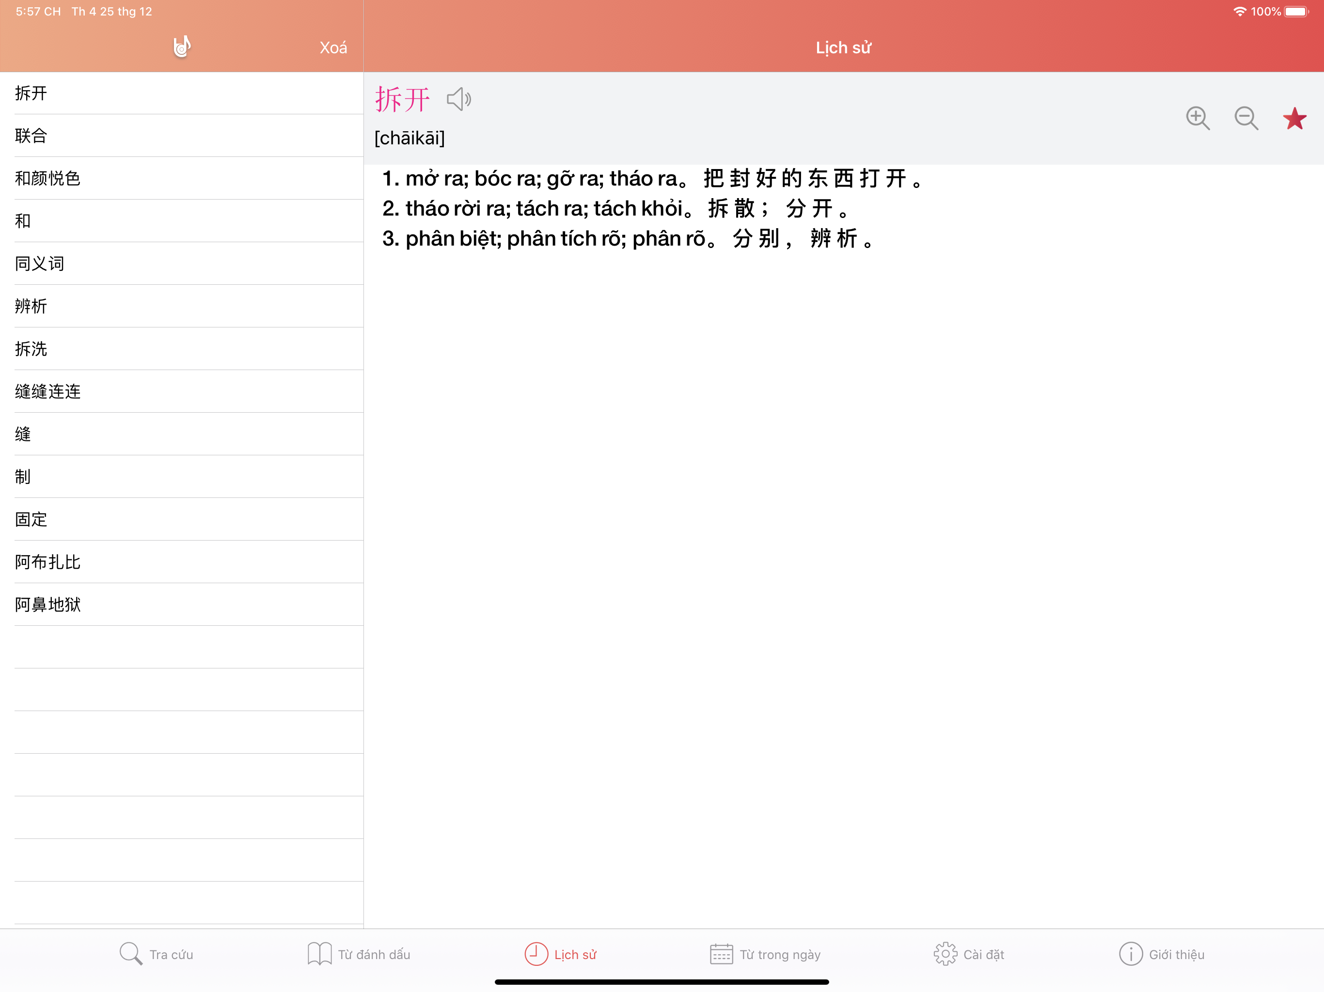Screen dimensions: 1324x992
Task: Tap definition 3 'phân biệt; phân tích rõ'
Action: tap(629, 238)
